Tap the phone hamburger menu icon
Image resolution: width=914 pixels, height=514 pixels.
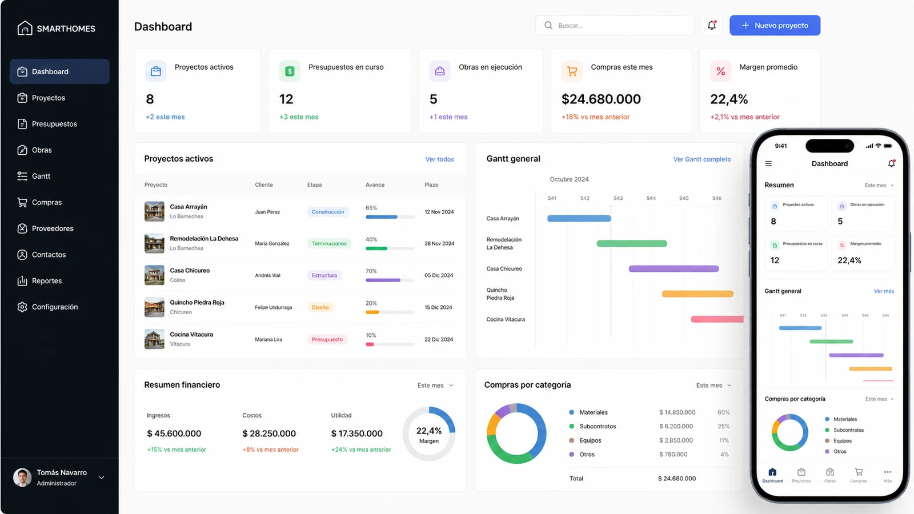coord(769,164)
